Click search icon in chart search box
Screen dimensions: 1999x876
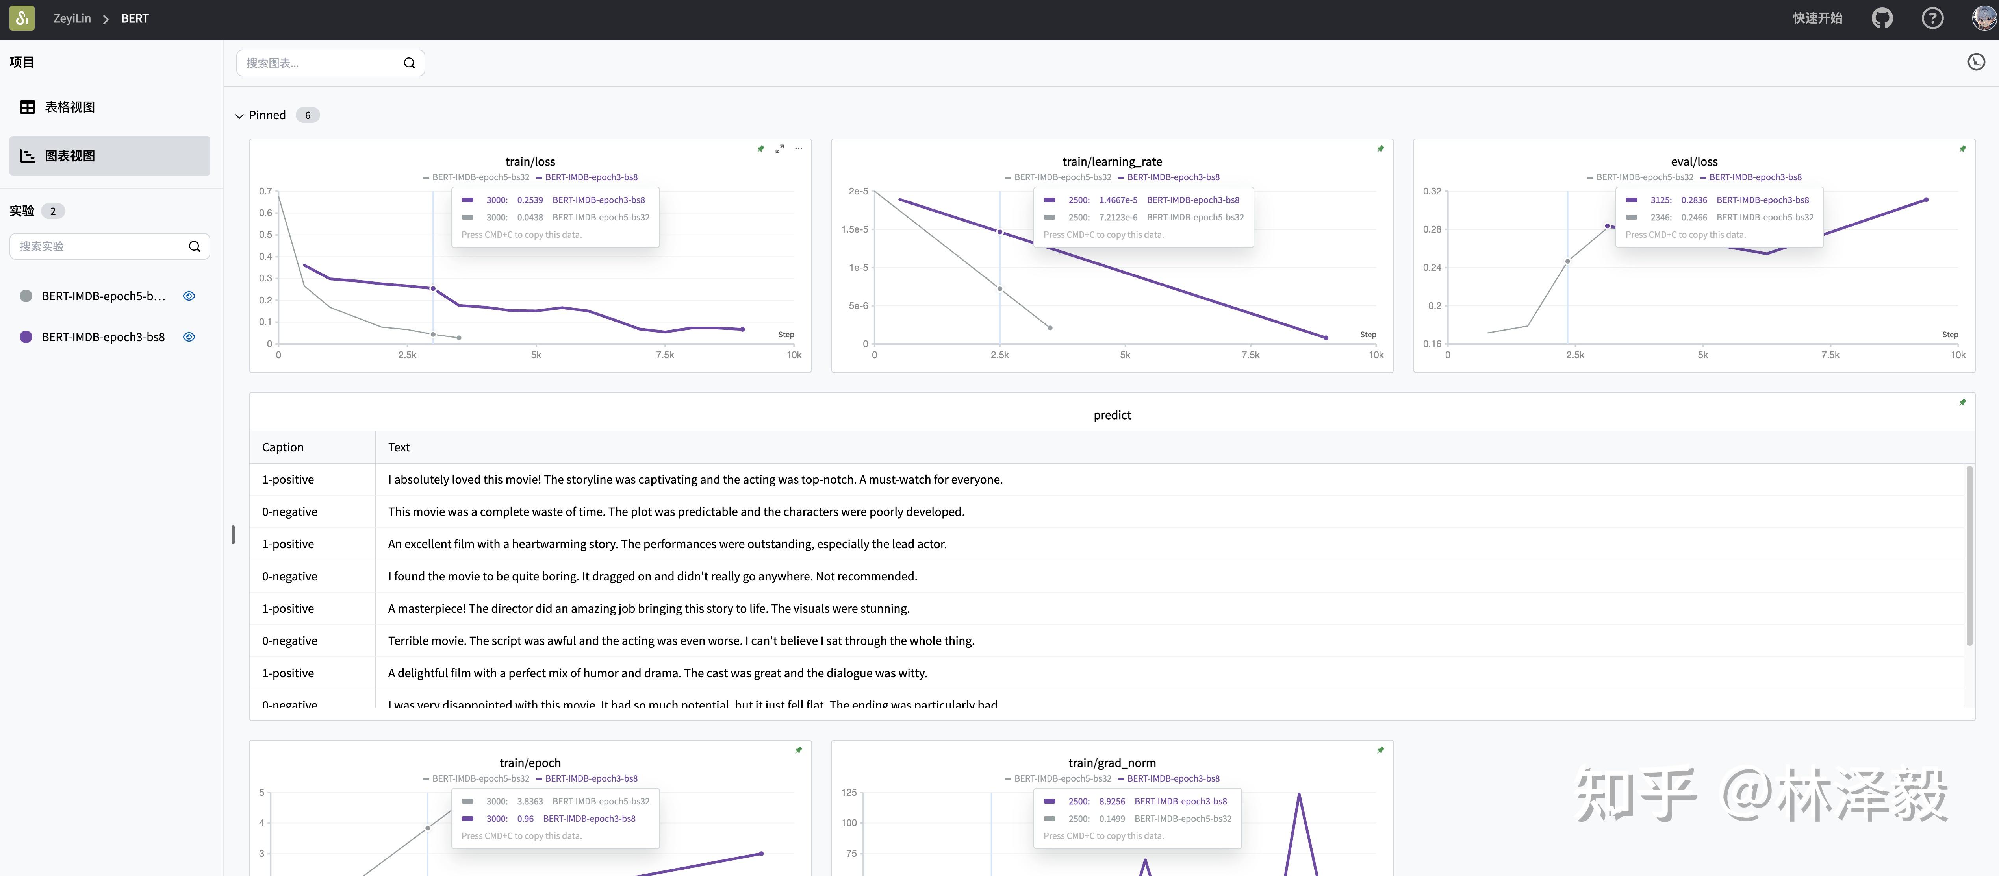pyautogui.click(x=409, y=64)
